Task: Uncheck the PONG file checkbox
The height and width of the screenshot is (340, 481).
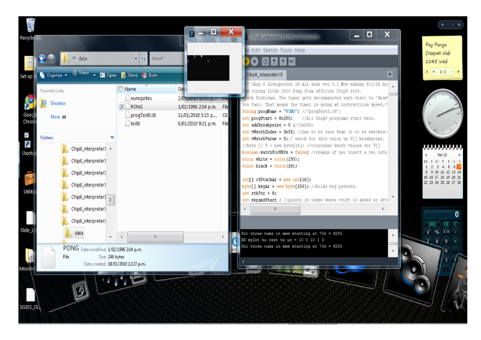Action: point(122,107)
